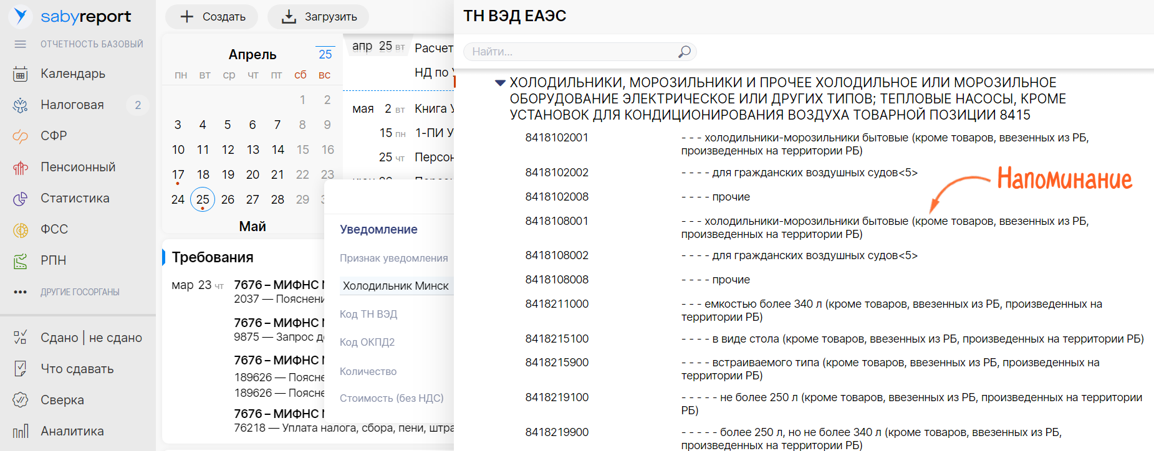Switch to не сдано tab
The image size is (1154, 451).
tap(115, 338)
